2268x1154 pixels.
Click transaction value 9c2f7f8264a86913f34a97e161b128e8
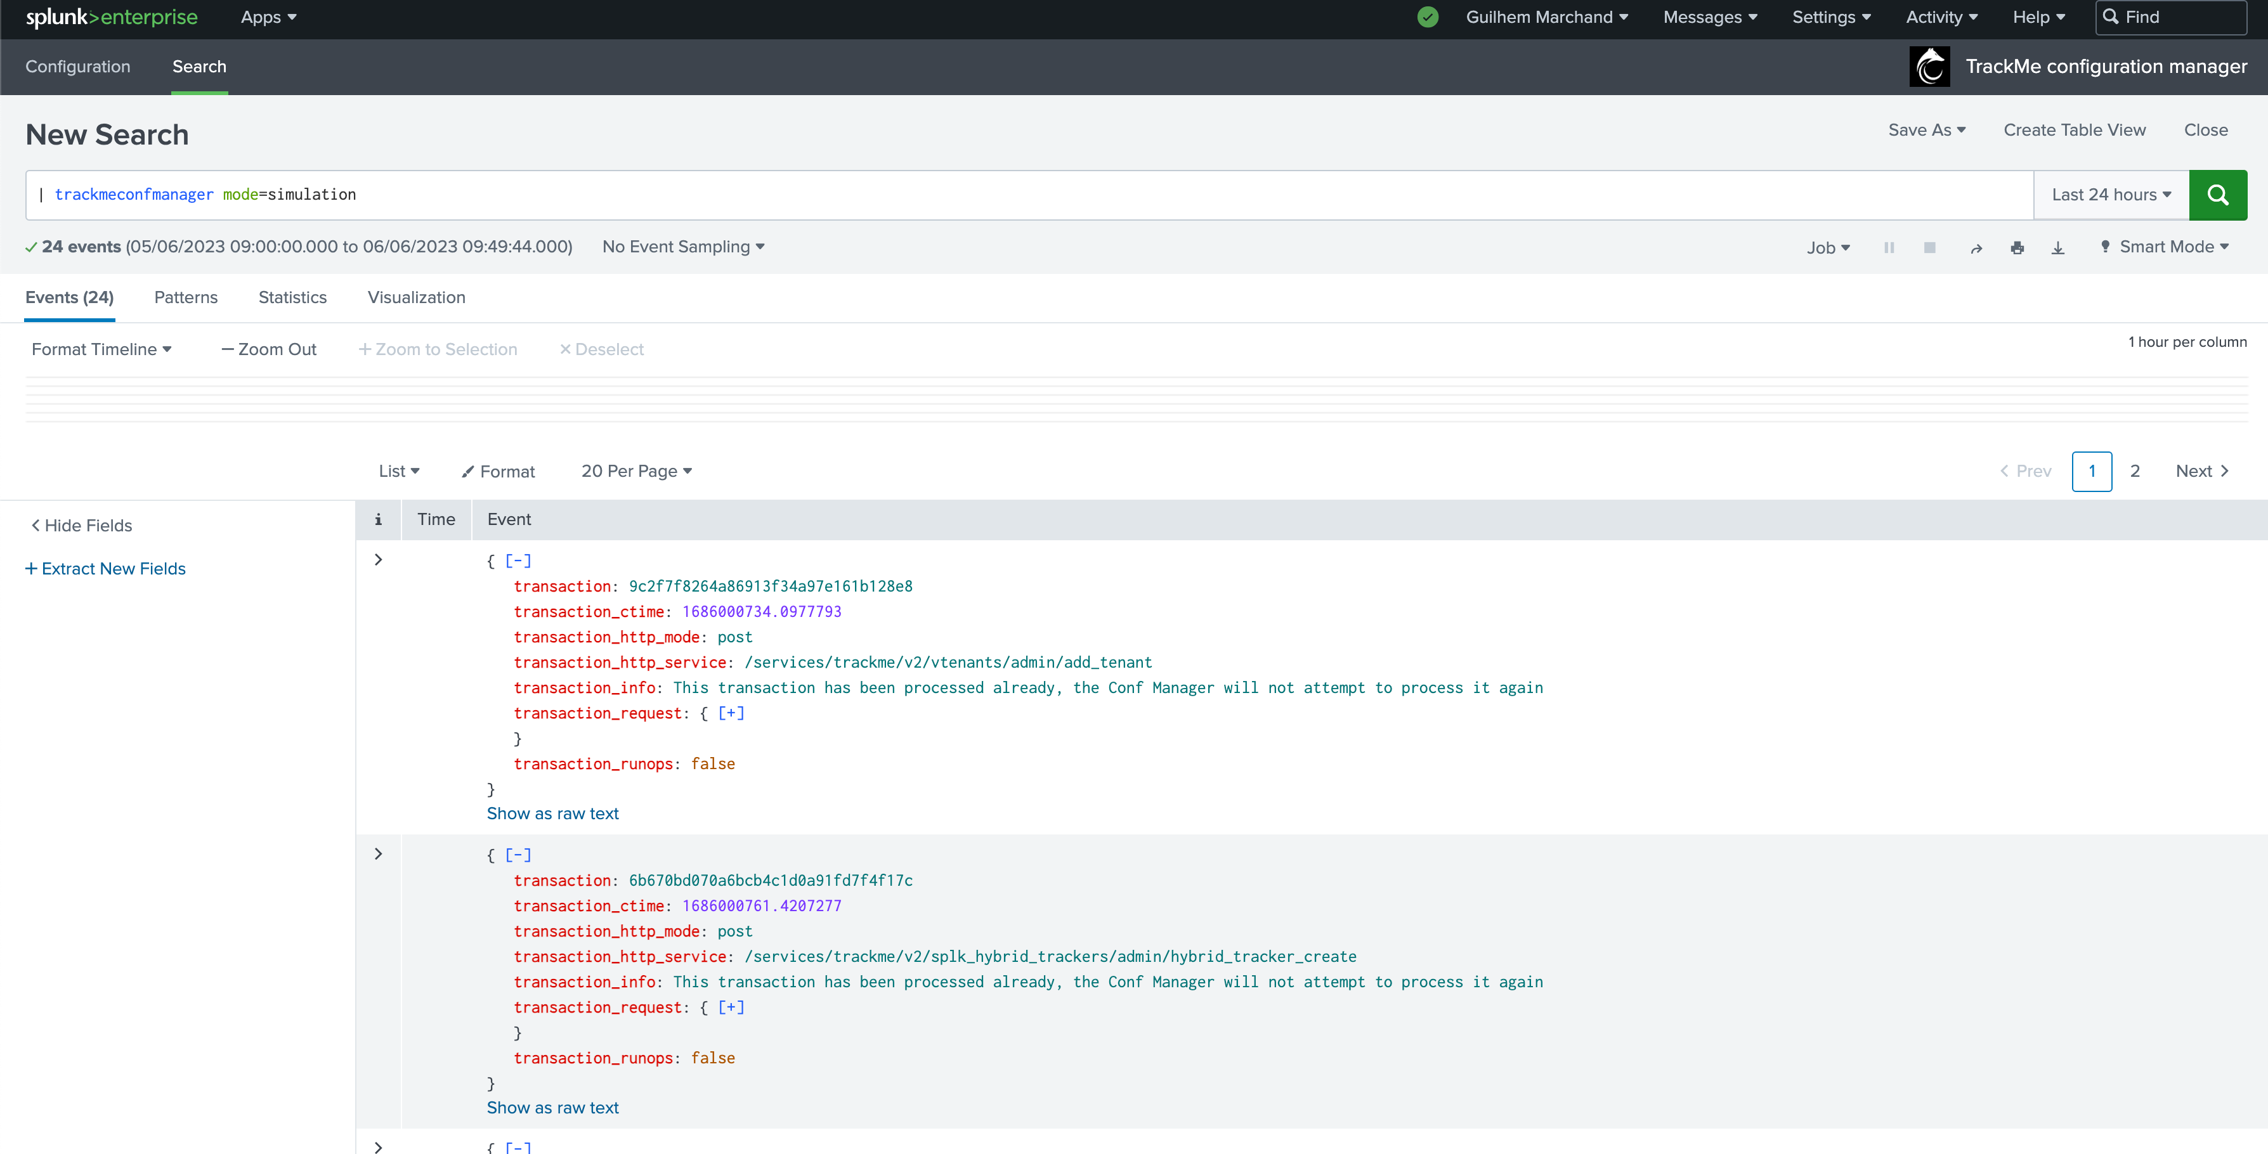click(x=771, y=587)
